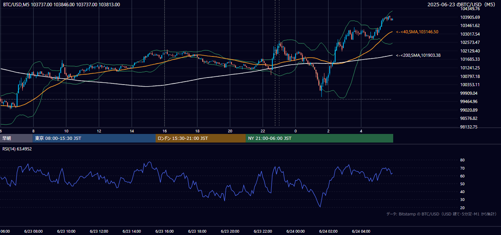Click the ロンドン 15:30-21:00 JST session bar
This screenshot has height=235, width=501.
pyautogui.click(x=201, y=138)
